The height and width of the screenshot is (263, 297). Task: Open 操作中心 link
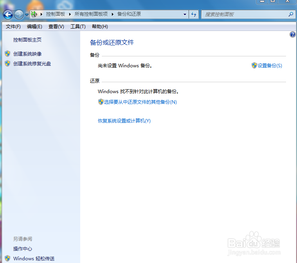[x=23, y=249]
